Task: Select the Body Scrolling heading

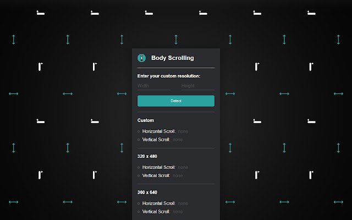Action: pos(172,58)
